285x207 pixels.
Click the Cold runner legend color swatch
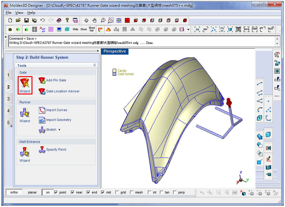(114, 74)
